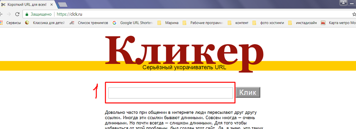Click the URL input field on Кликер page
This screenshot has height=129, width=356.
170,93
